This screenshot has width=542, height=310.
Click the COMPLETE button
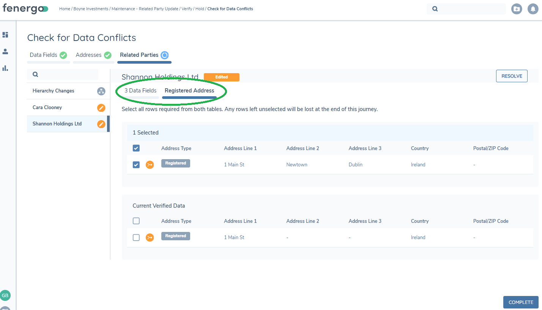[520, 302]
